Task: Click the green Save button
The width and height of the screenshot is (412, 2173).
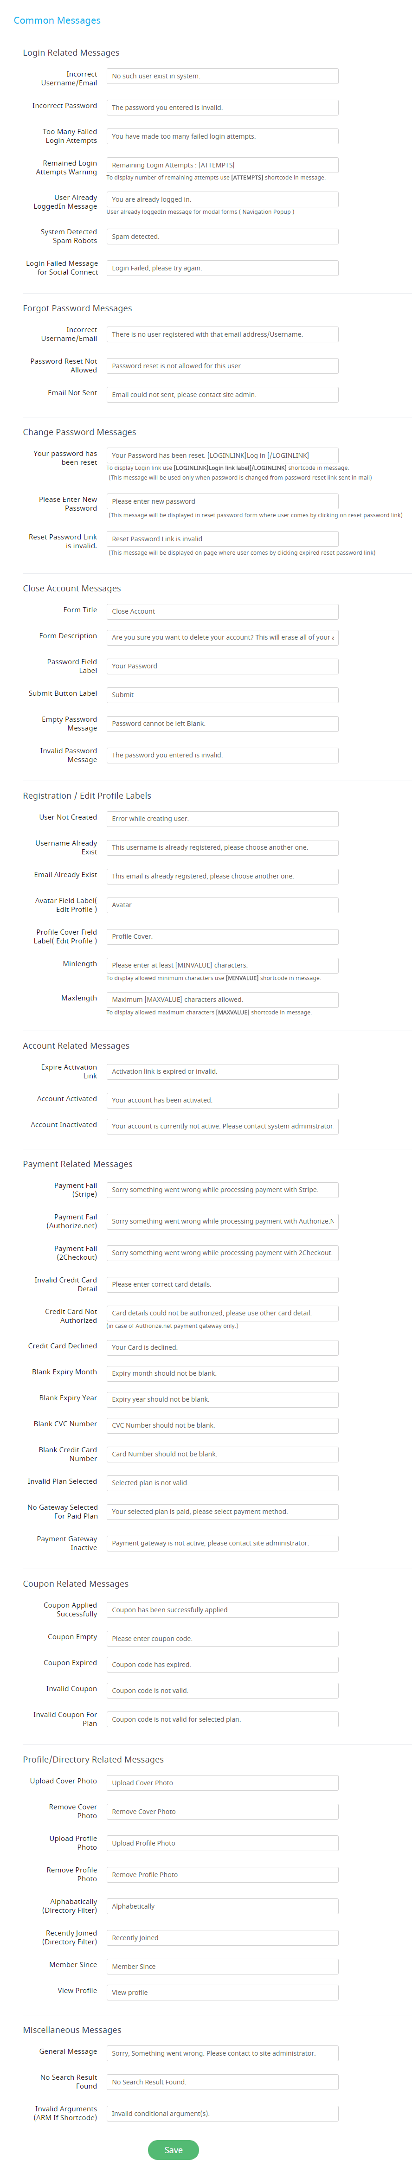Action: tap(173, 2149)
